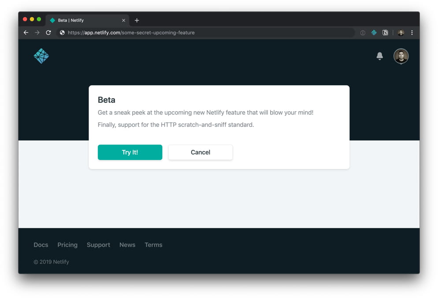The image size is (438, 298).
Task: Open Chrome's three-dot menu
Action: 412,32
